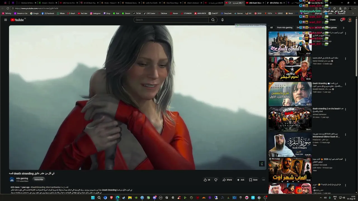
Task: Open the mix gaming channel avatar
Action: point(12,180)
